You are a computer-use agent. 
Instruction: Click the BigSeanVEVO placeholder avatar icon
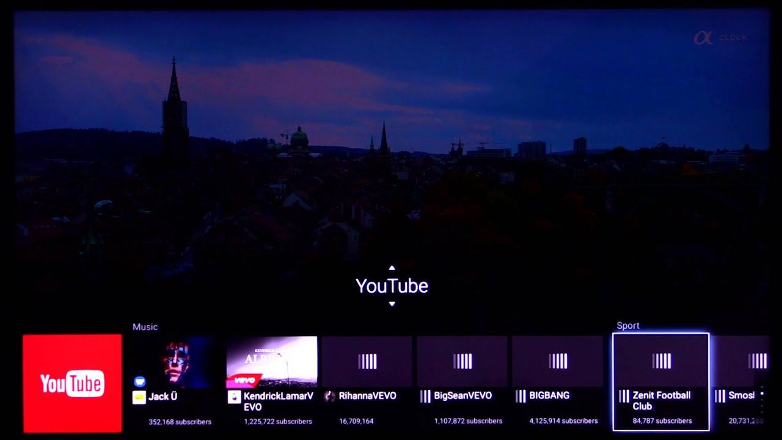click(x=425, y=397)
